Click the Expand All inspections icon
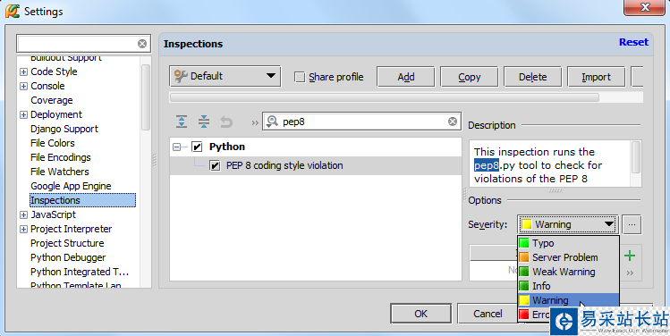 coord(182,122)
